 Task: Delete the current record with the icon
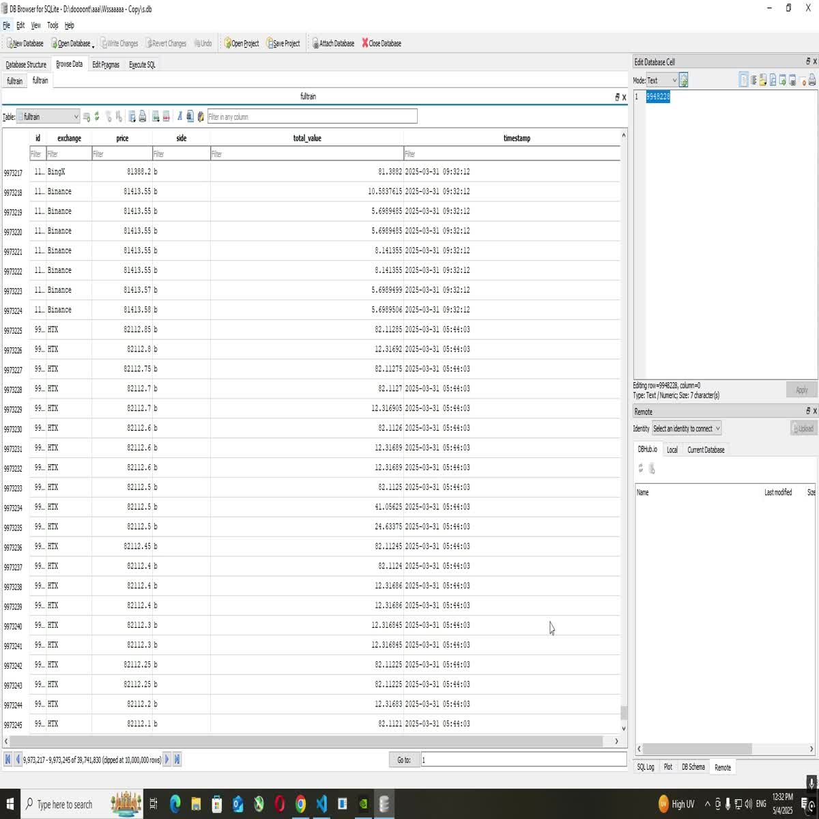point(166,117)
